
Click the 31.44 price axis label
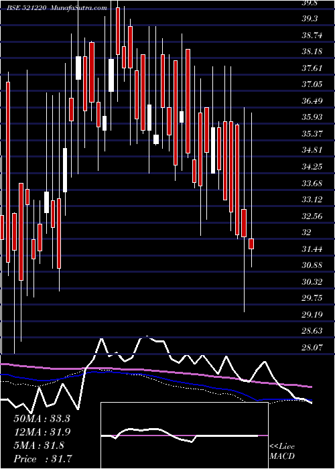pyautogui.click(x=312, y=249)
